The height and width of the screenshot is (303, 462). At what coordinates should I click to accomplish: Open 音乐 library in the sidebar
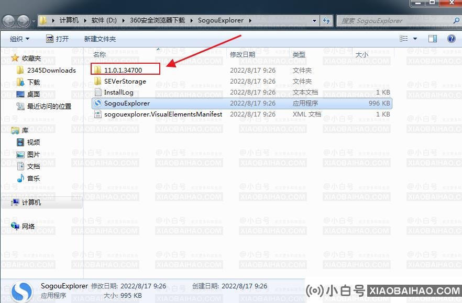[x=34, y=178]
